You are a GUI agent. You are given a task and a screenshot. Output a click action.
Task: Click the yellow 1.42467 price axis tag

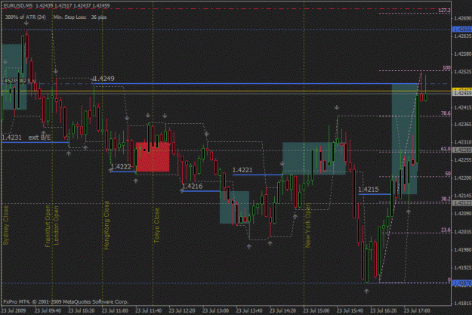point(462,90)
